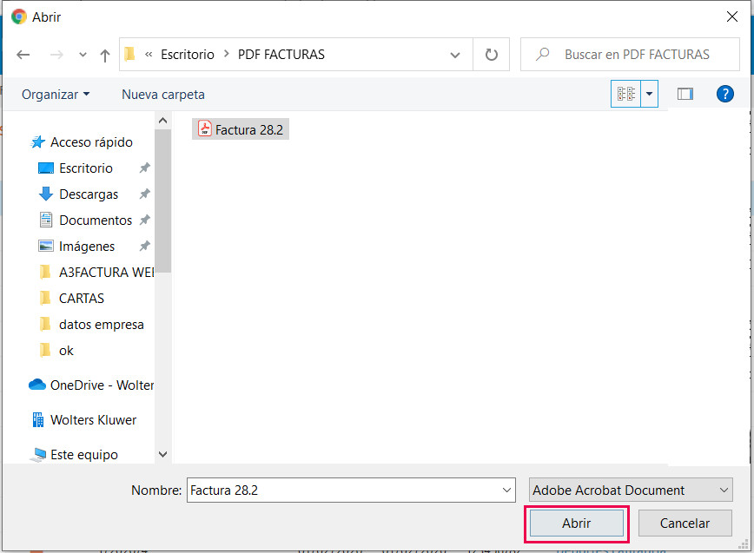Click the Buscar en PDF FACTURAS search box
Image resolution: width=754 pixels, height=553 pixels.
pos(630,55)
